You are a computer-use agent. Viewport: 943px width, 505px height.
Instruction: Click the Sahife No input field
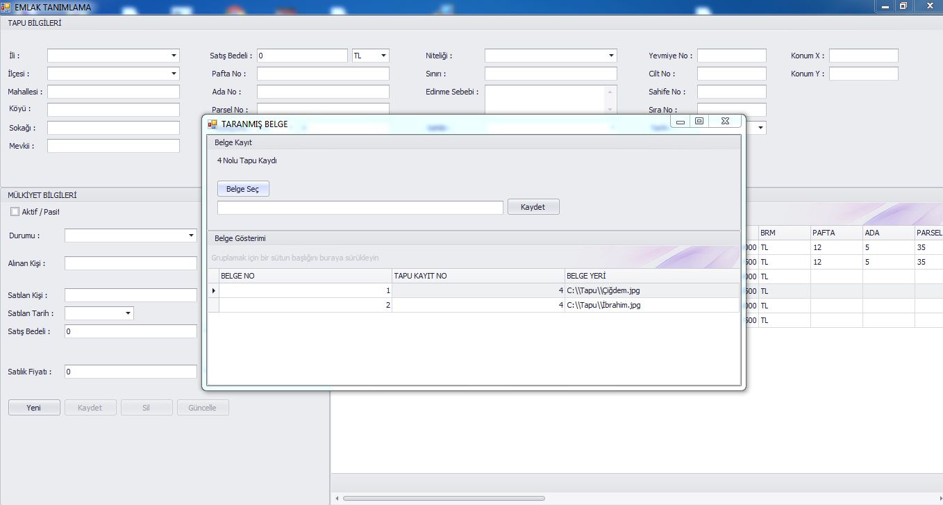[732, 92]
